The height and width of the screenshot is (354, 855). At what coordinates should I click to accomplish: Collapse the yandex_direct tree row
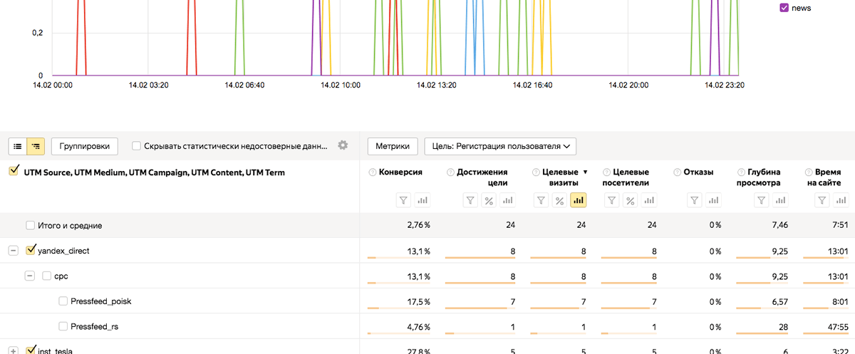[x=13, y=251]
